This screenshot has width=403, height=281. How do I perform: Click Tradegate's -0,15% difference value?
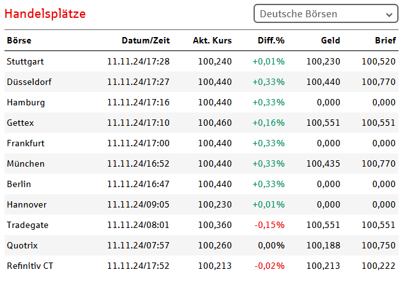(x=270, y=225)
